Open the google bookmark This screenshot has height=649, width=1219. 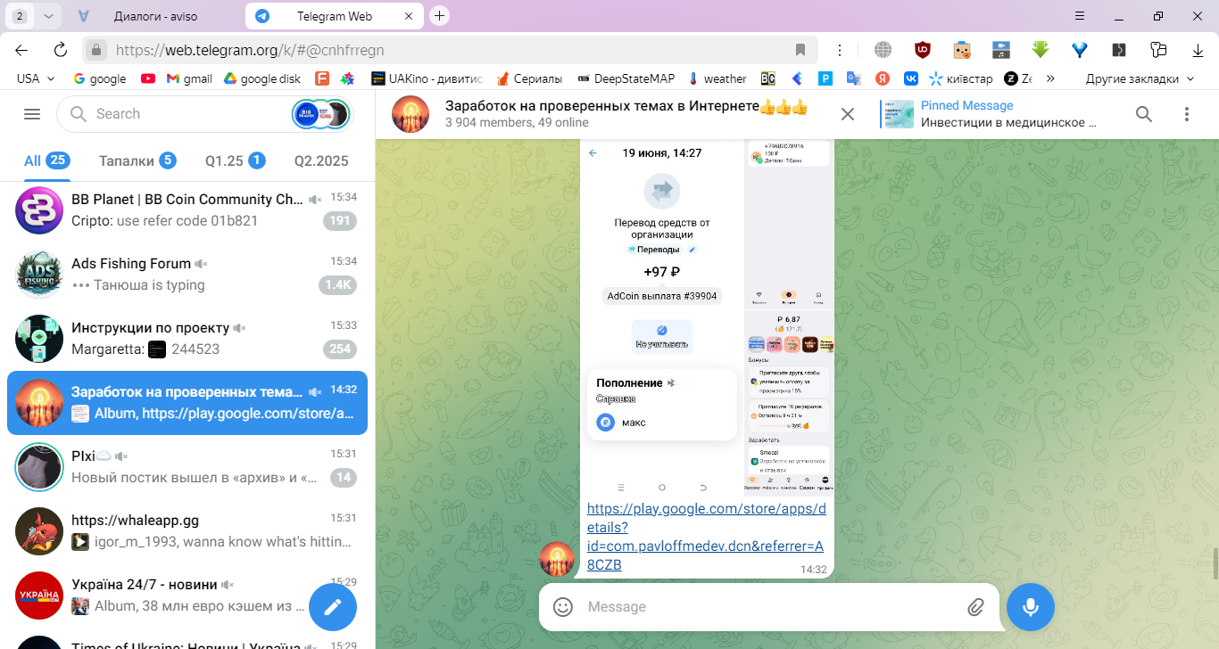click(99, 78)
